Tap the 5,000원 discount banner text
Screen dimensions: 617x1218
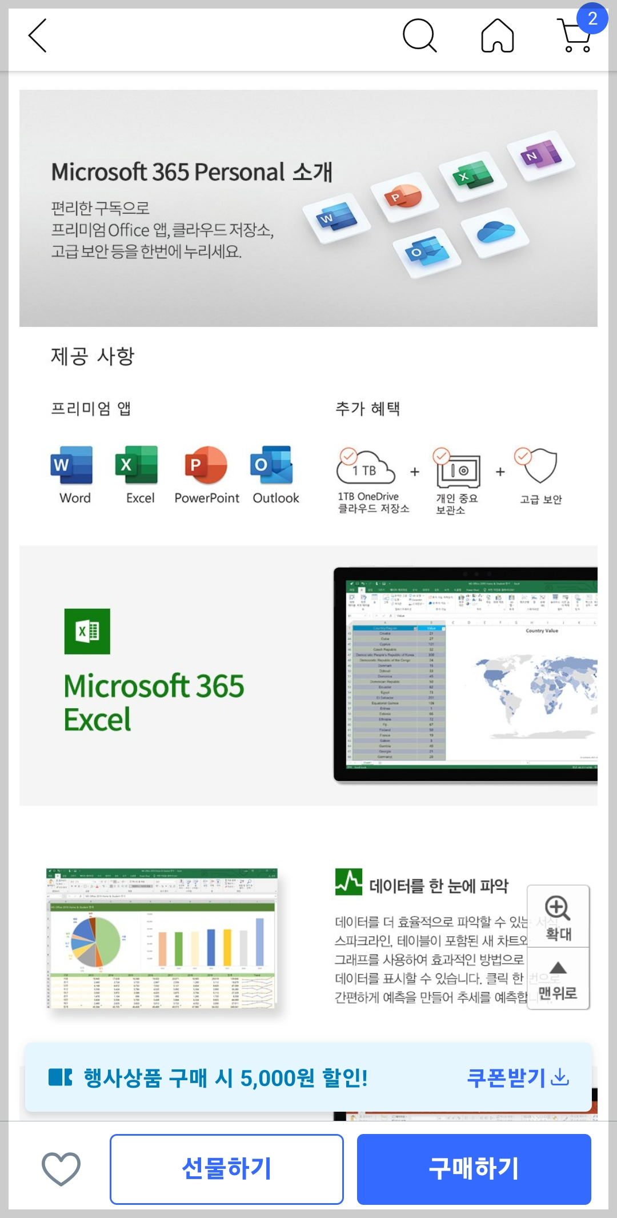coord(225,1078)
